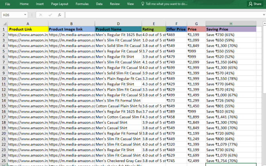
Task: Select column E header
Action: pos(154,24)
